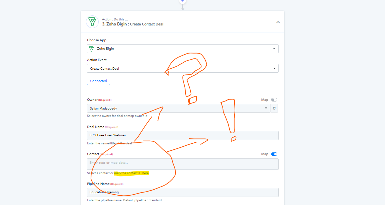Click the 'Action : Do this ...' text

[x=115, y=19]
